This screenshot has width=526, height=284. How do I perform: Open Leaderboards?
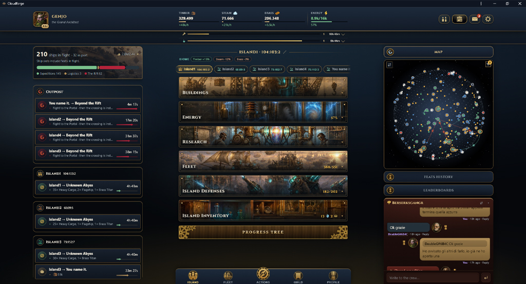point(439,190)
